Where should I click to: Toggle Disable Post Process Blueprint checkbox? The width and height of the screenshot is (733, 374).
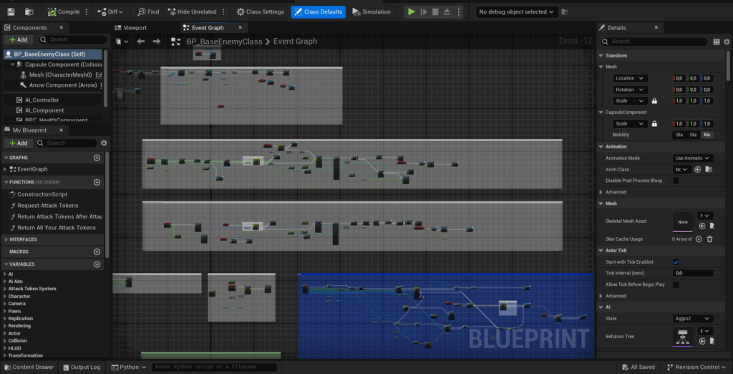point(676,181)
